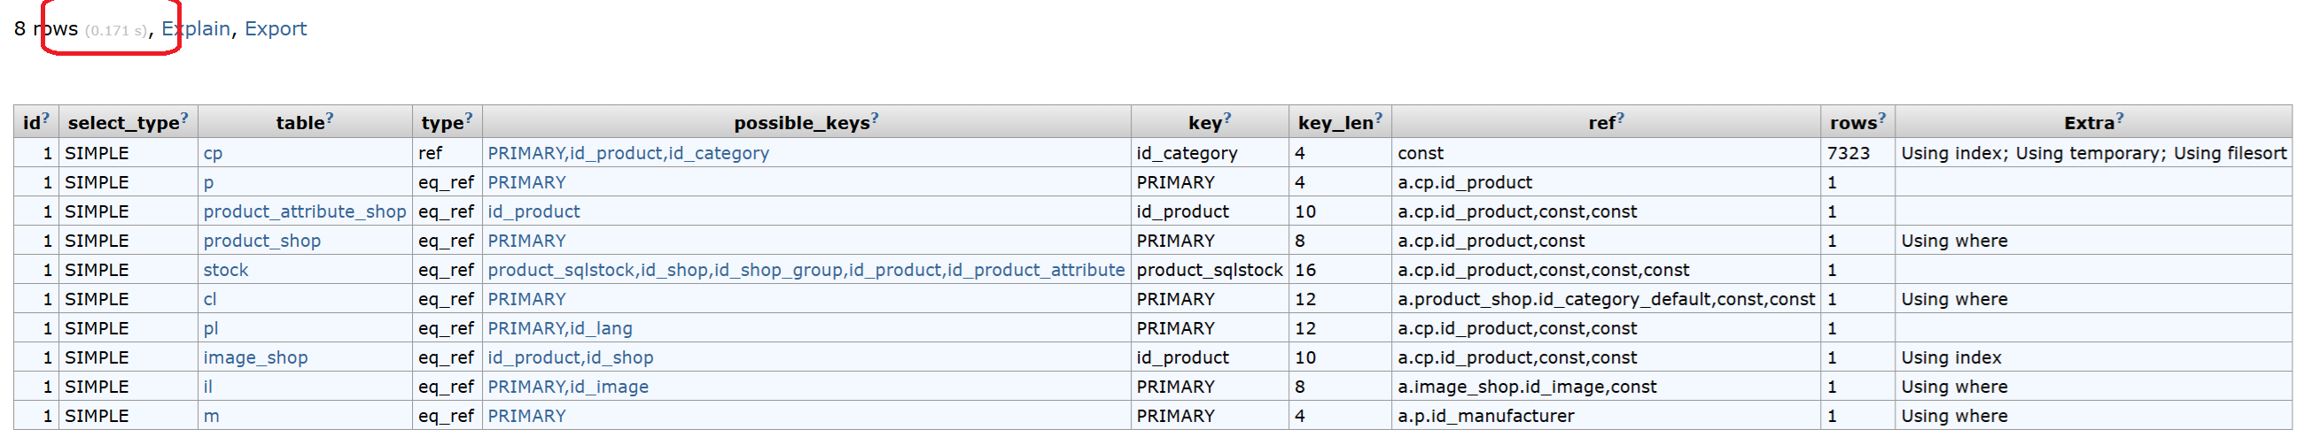This screenshot has width=2312, height=445.
Task: Click the product_shop table link
Action: (x=262, y=241)
